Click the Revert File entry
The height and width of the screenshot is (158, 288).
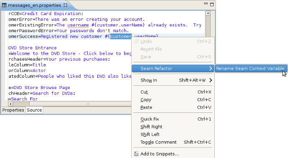[x=173, y=49]
